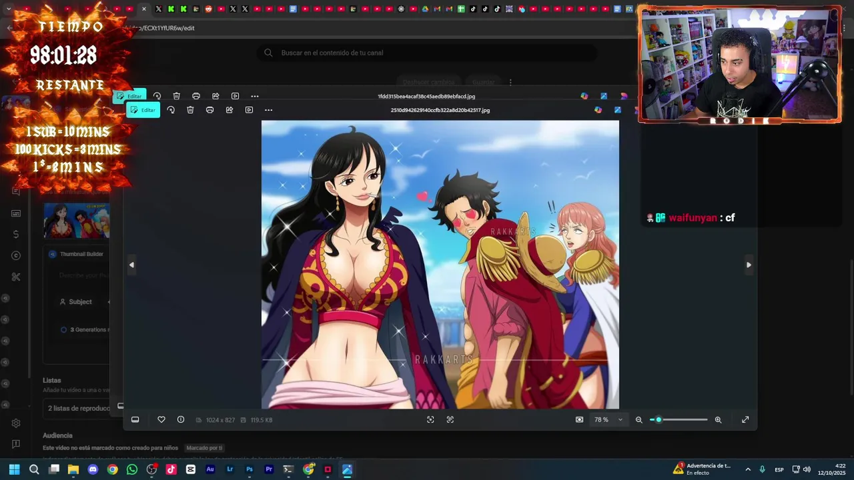This screenshot has height=480, width=854.
Task: Open WhatsApp from the taskbar
Action: pos(132,469)
